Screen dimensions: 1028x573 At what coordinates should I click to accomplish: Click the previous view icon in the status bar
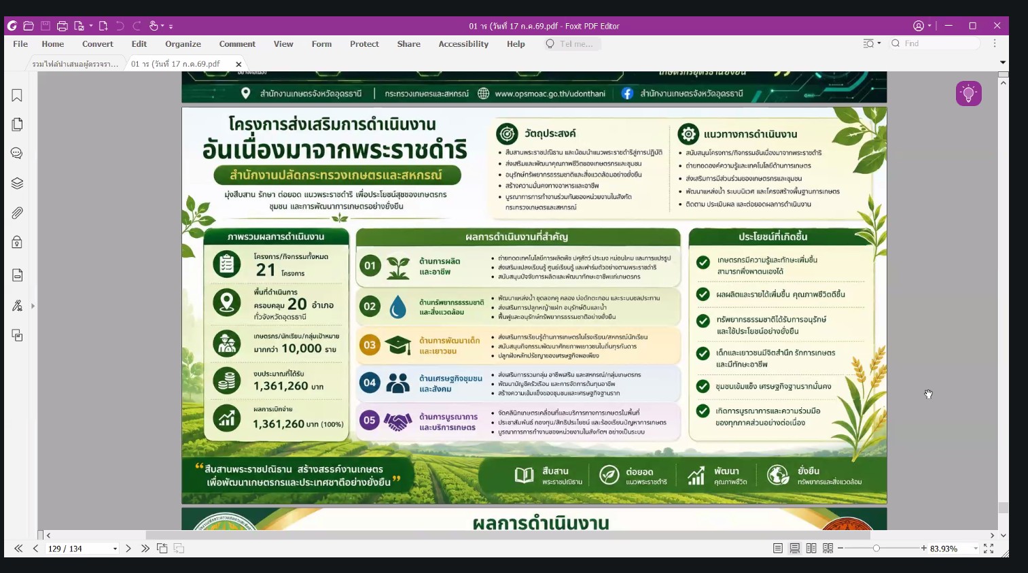pyautogui.click(x=162, y=549)
